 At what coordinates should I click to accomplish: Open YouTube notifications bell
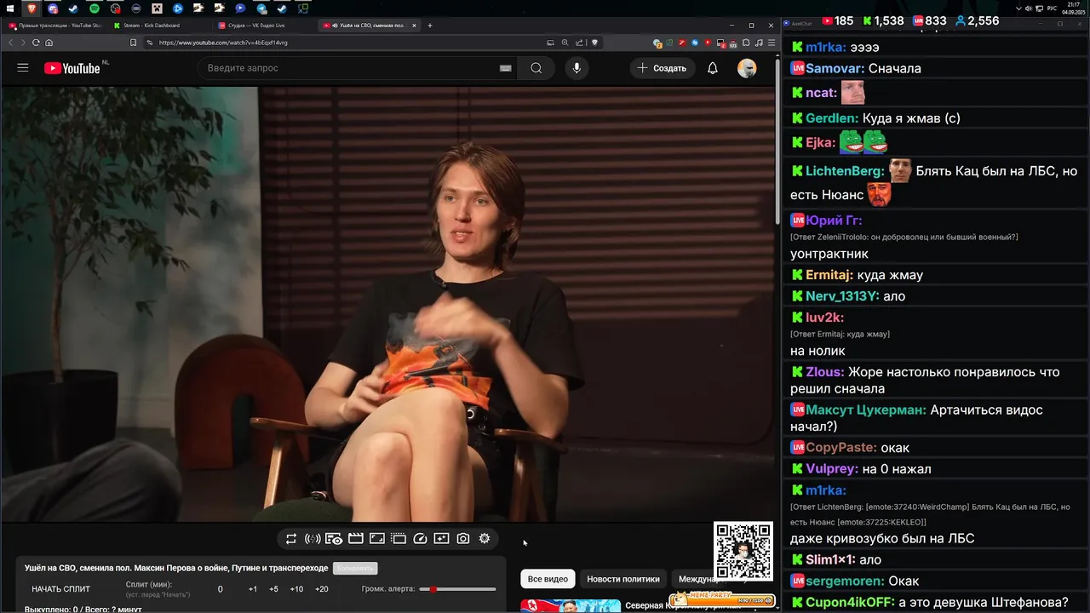click(713, 68)
